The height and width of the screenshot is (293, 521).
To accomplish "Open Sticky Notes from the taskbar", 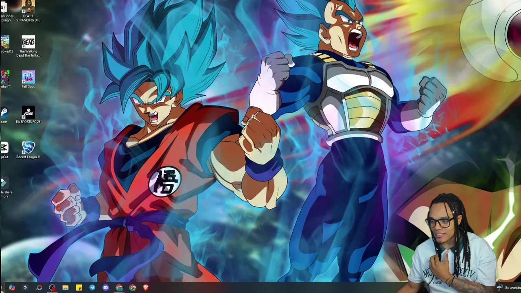I will pos(79,288).
